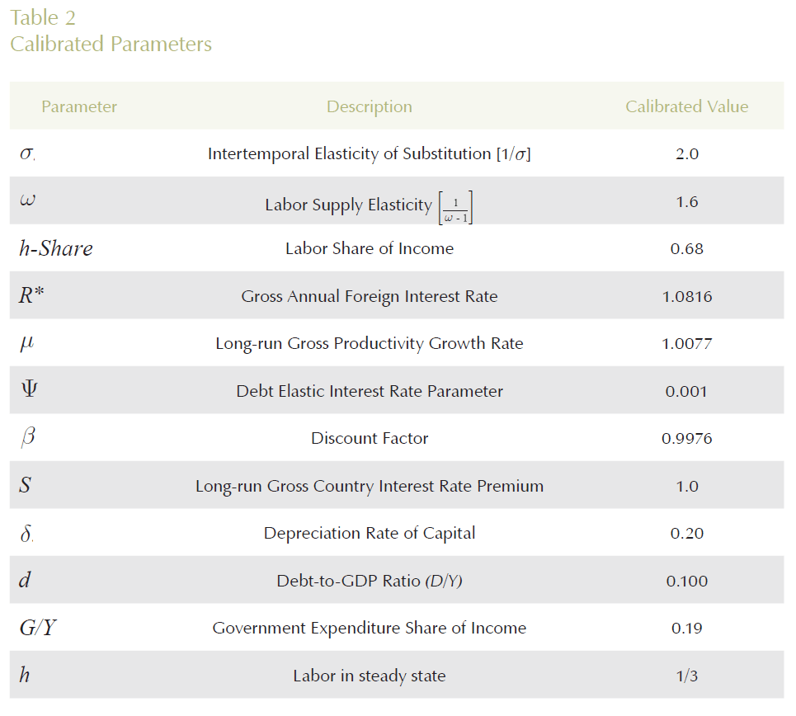Click the value 0.9976
Image resolution: width=796 pixels, height=716 pixels.
(686, 438)
